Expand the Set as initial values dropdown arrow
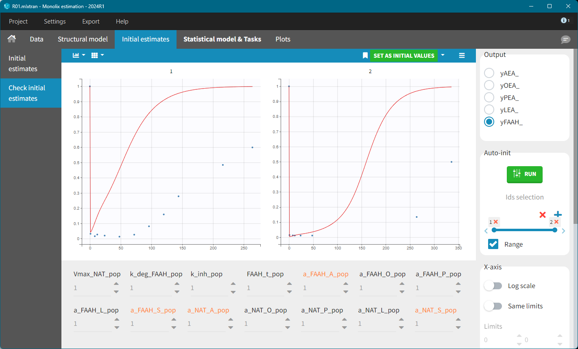This screenshot has height=349, width=578. 443,55
